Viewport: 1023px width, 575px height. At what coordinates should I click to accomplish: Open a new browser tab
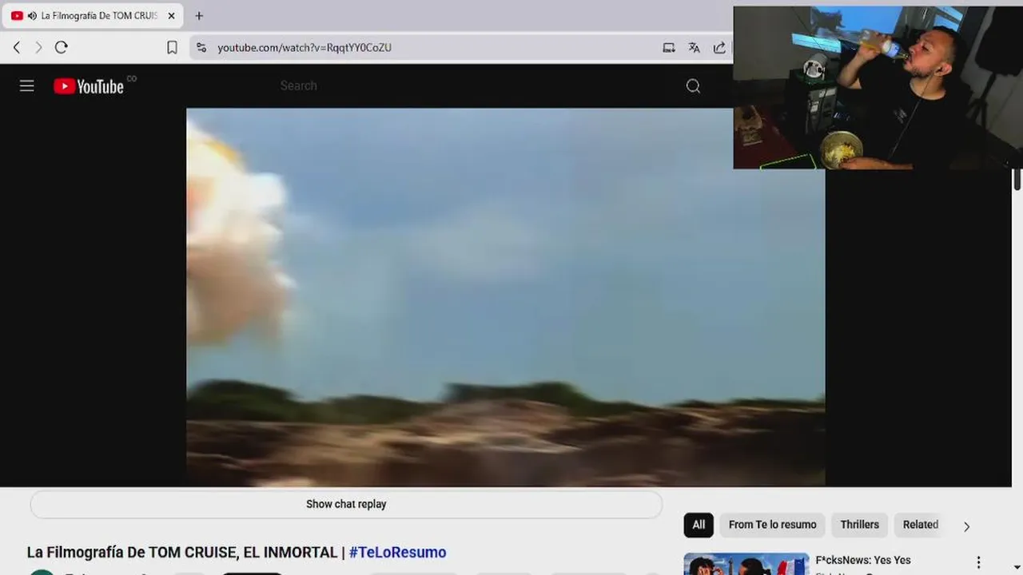(x=199, y=16)
